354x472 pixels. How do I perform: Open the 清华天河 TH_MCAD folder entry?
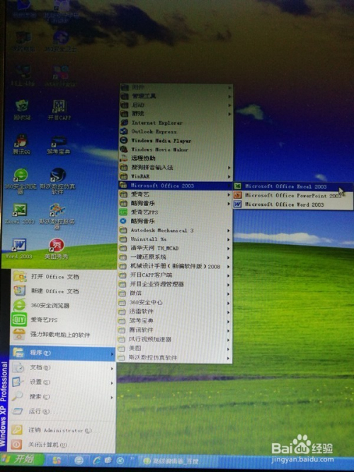point(175,248)
